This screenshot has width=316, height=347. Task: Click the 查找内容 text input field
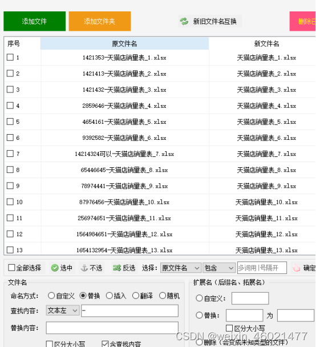click(129, 310)
